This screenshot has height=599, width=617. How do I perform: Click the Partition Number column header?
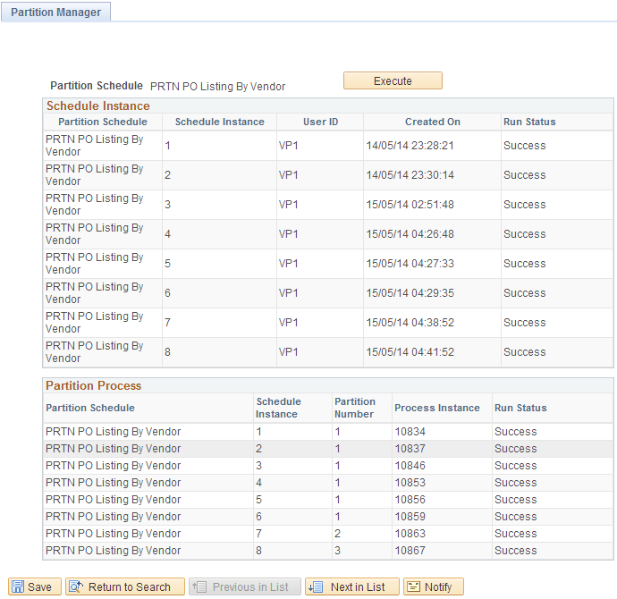(x=354, y=408)
